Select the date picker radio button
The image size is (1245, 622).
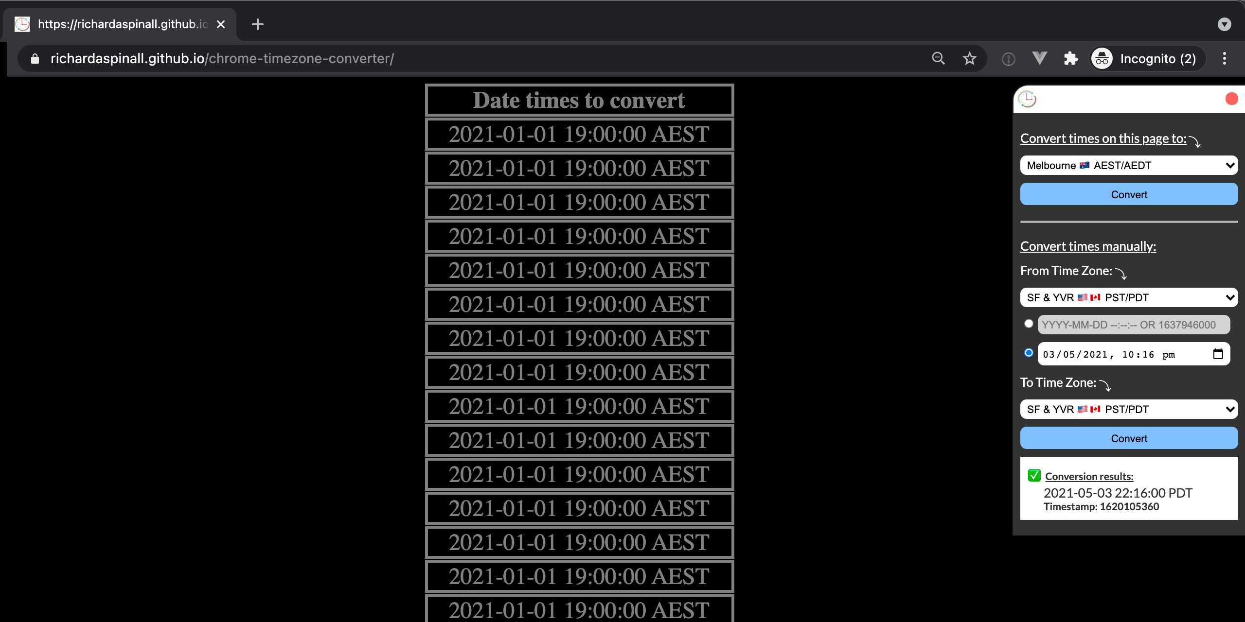[x=1028, y=353]
